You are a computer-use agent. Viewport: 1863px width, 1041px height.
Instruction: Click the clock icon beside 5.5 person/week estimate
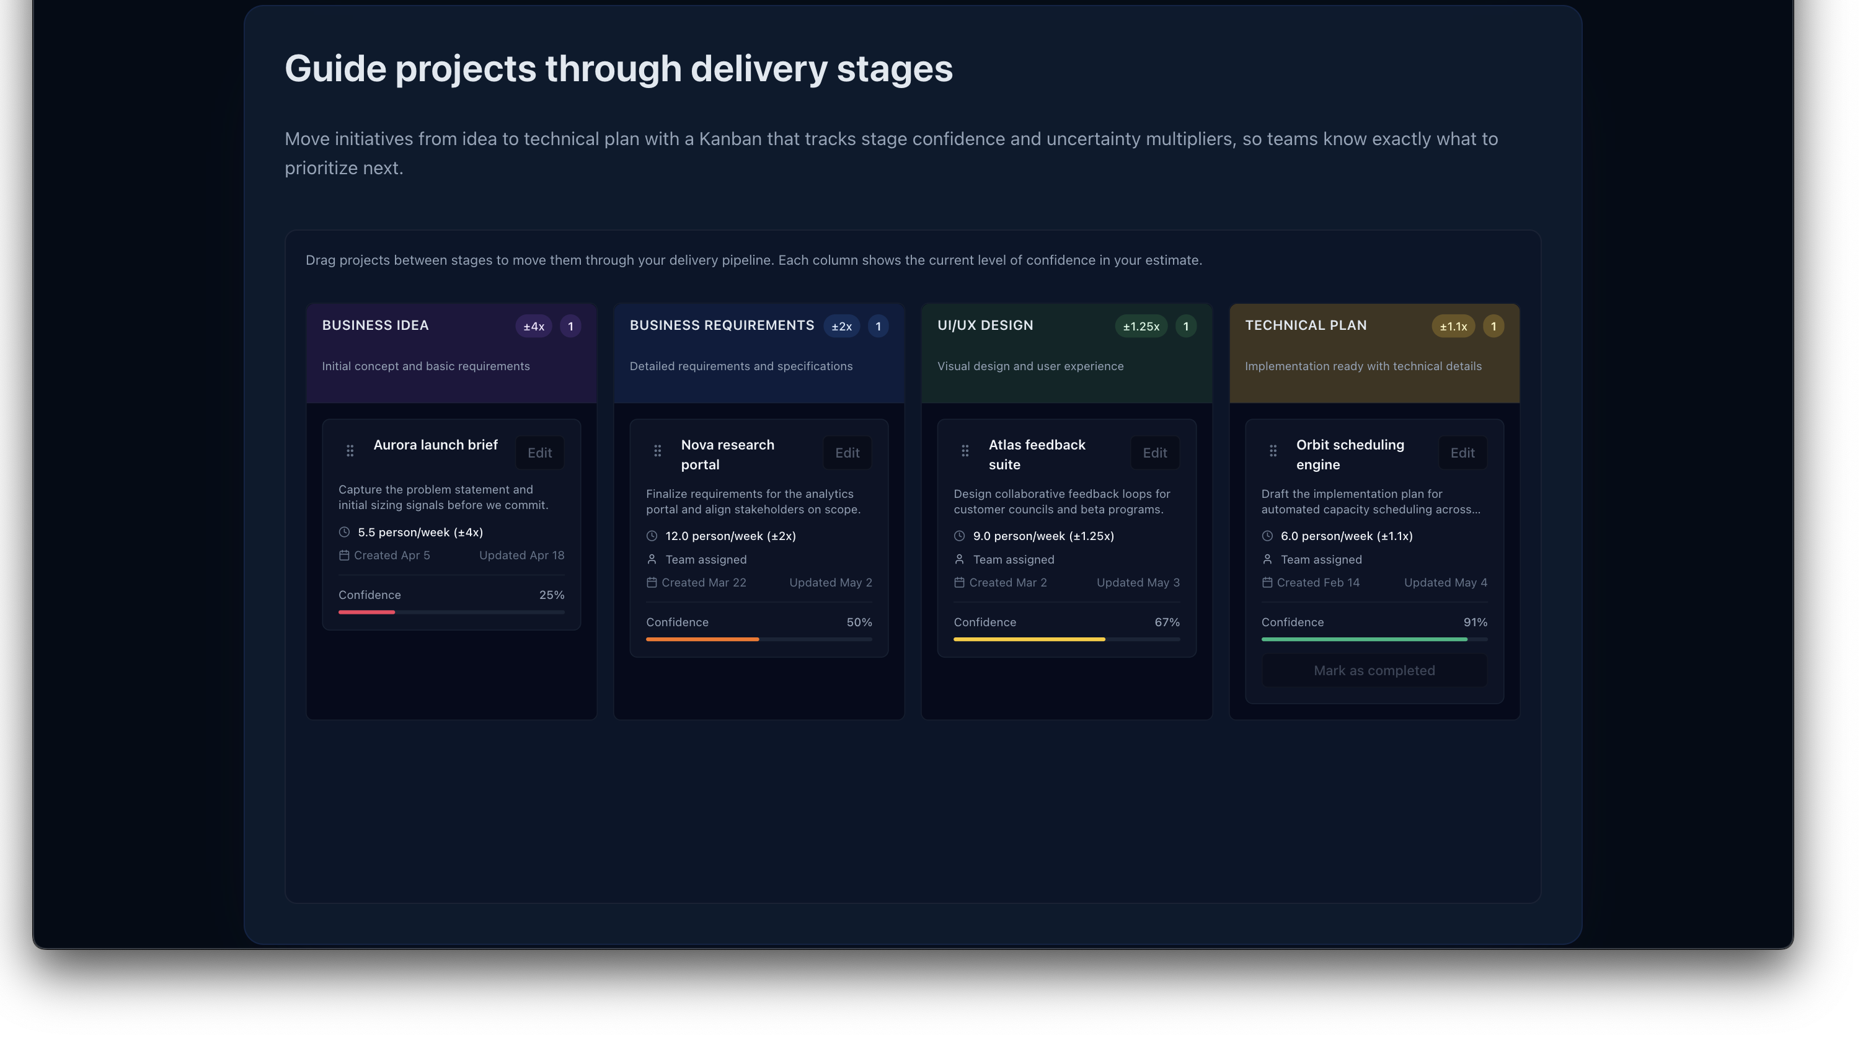click(344, 532)
